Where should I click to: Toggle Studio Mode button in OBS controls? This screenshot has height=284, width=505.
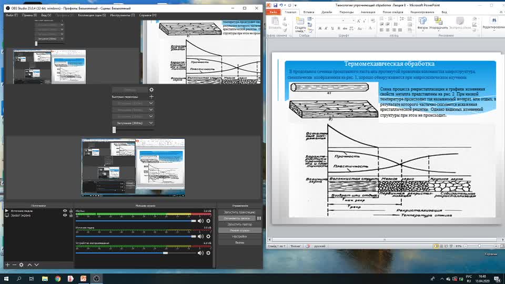(x=240, y=230)
